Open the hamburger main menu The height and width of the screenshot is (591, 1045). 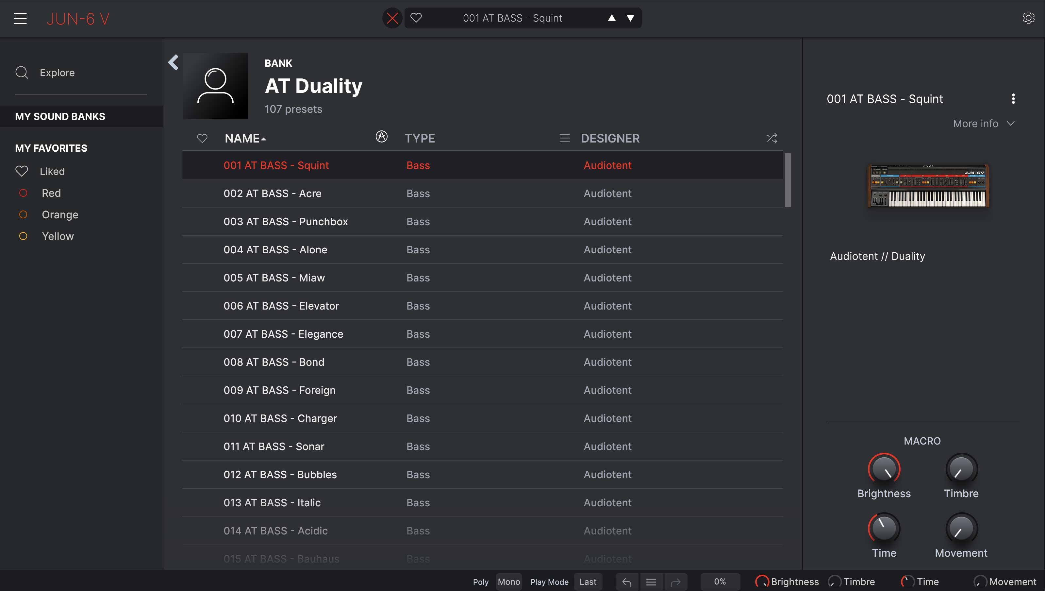[20, 19]
